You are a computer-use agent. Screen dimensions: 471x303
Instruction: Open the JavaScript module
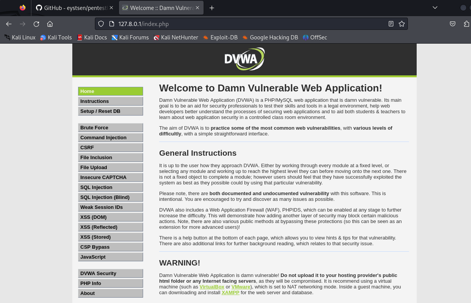click(x=111, y=257)
